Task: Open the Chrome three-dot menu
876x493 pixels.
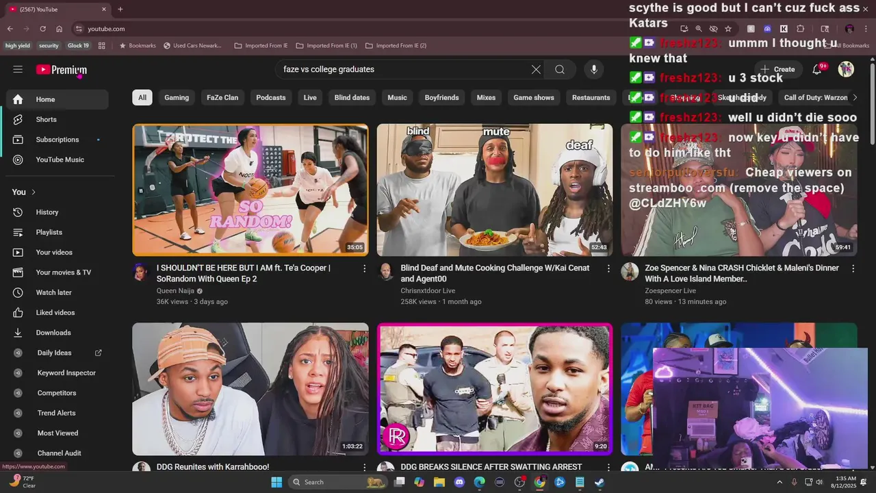Action: click(865, 29)
